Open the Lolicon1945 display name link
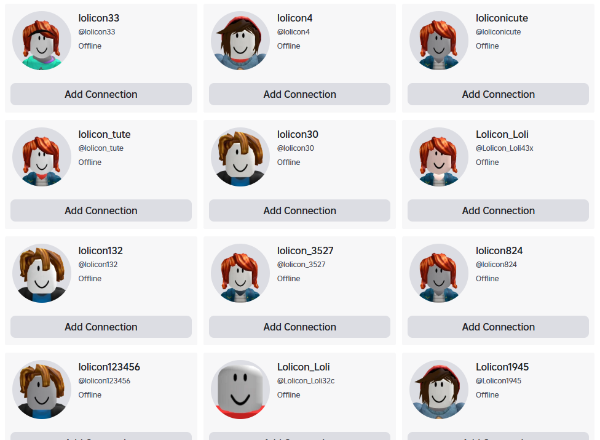The image size is (600, 440). (x=502, y=367)
